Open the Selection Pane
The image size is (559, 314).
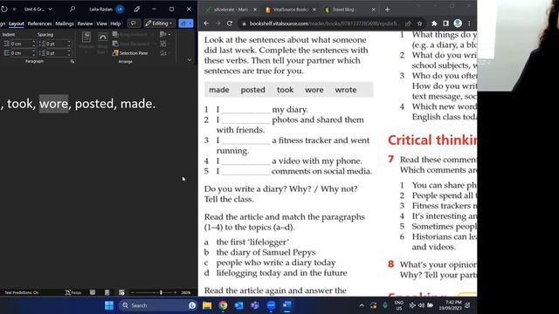click(x=130, y=53)
